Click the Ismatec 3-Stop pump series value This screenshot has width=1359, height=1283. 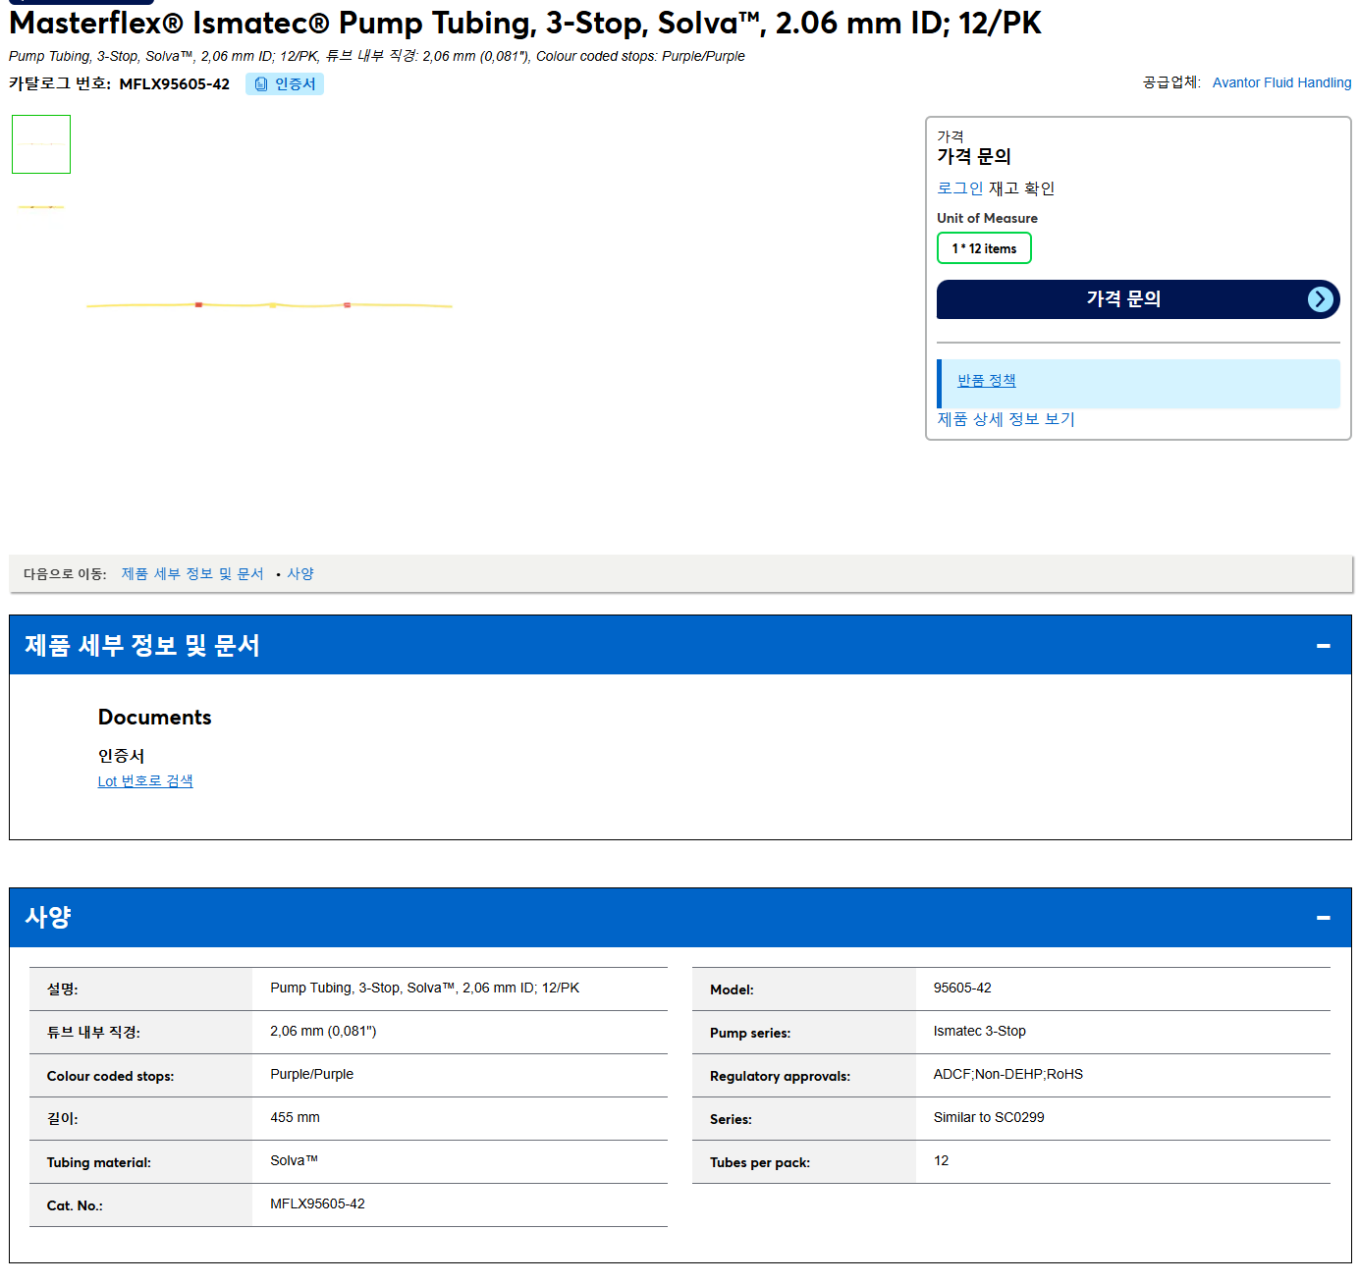click(x=980, y=1031)
